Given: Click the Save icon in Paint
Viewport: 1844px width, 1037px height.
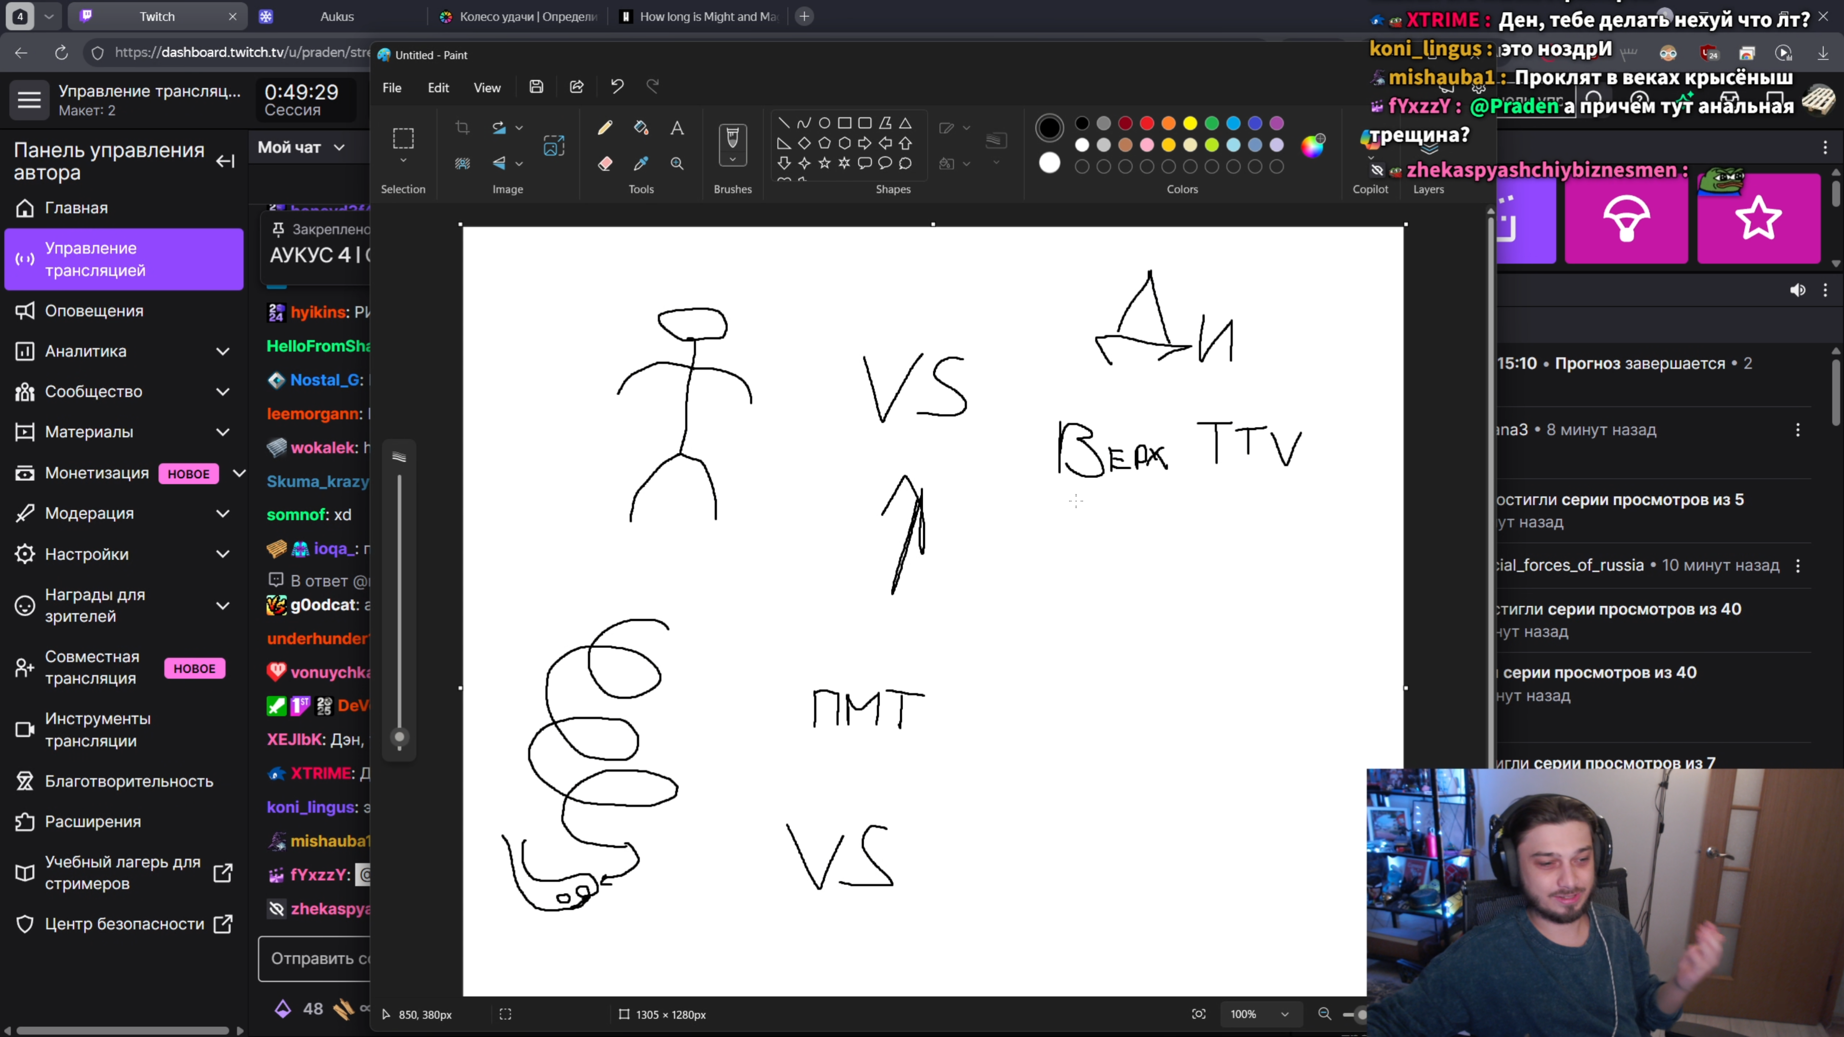Looking at the screenshot, I should pyautogui.click(x=536, y=86).
